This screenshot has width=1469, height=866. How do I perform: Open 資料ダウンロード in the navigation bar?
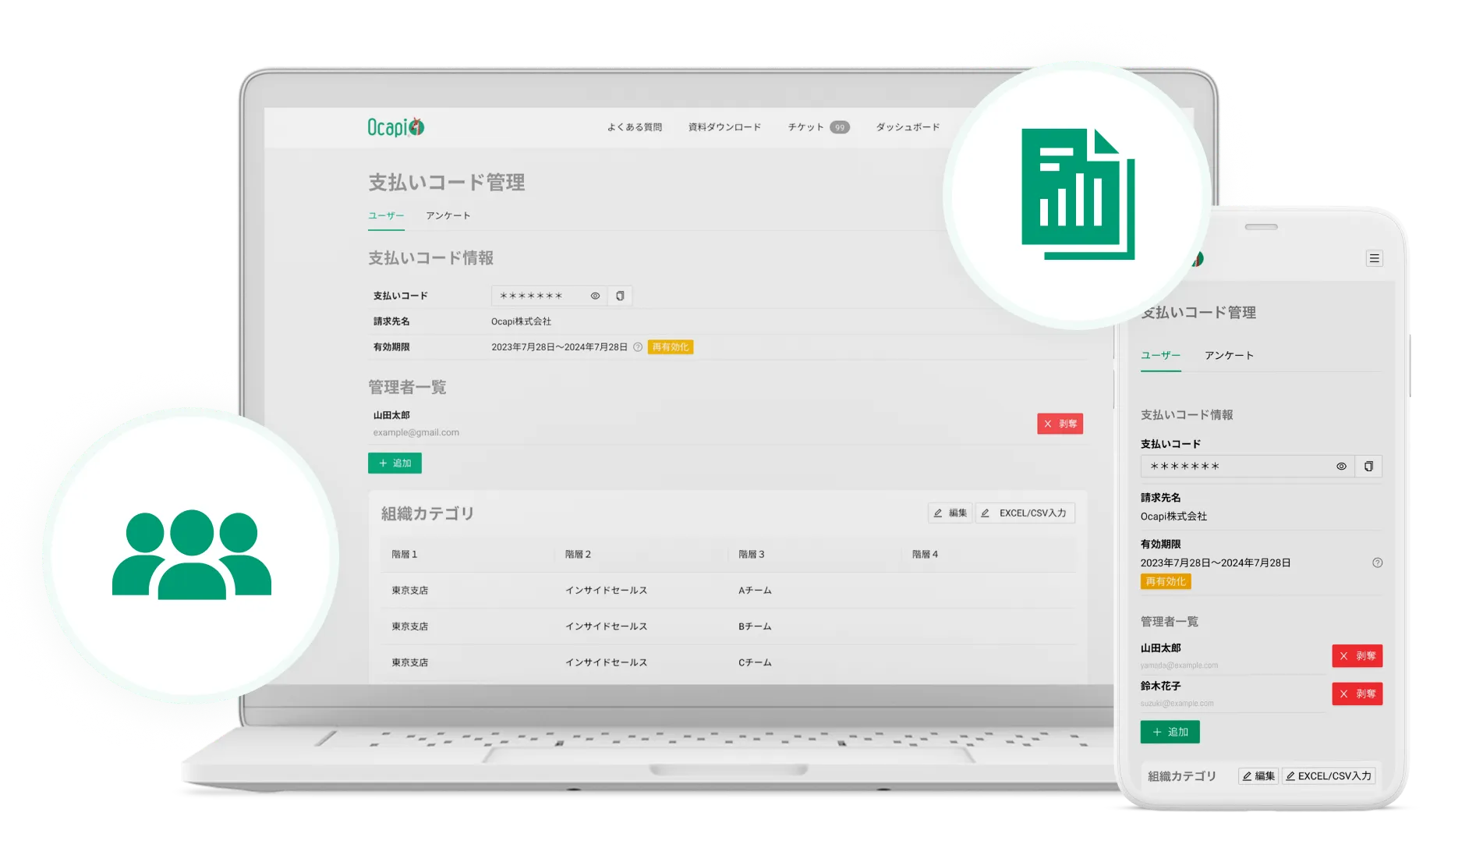point(724,127)
